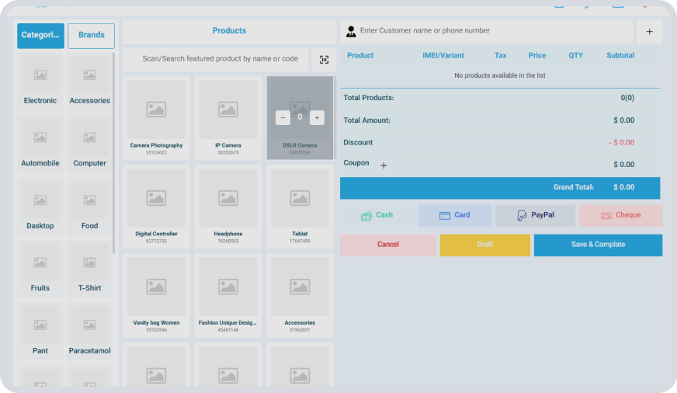
Task: Increase DSLR Camera quantity with plus
Action: (x=317, y=117)
